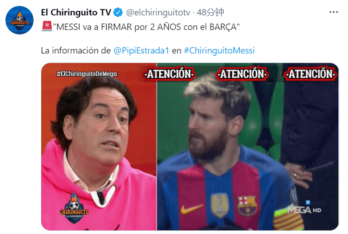The height and width of the screenshot is (234, 348).
Task: Click the Chiringuito logo on pink hoodie
Action: point(74,208)
